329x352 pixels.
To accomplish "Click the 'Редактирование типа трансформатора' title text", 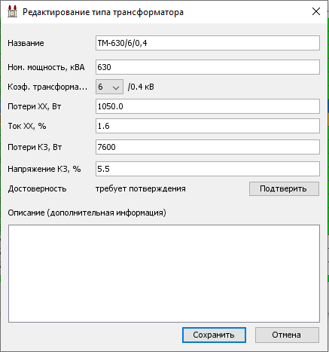I will pyautogui.click(x=103, y=12).
